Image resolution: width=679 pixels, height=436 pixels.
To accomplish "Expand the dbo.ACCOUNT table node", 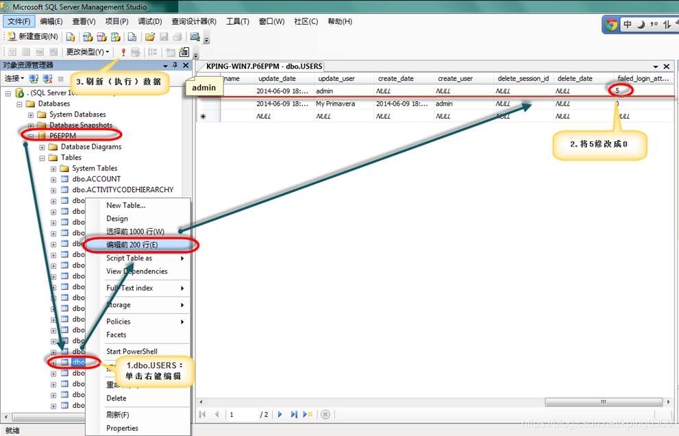I will [53, 180].
